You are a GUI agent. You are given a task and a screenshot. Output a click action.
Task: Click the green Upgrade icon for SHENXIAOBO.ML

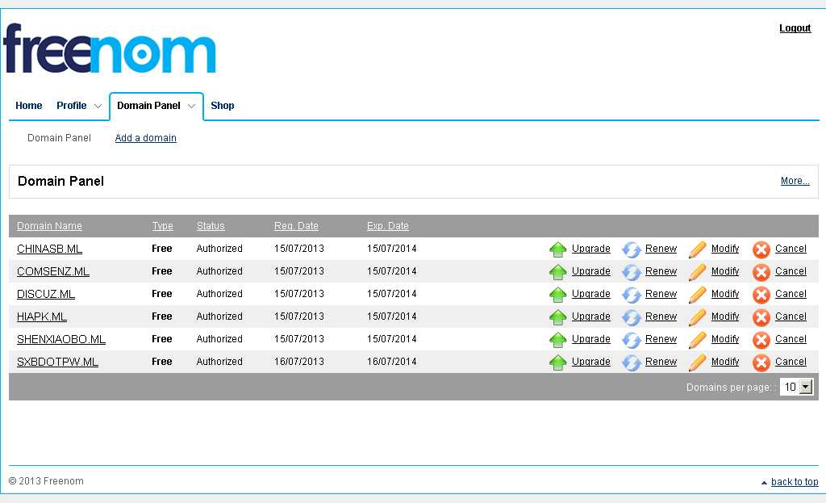coord(557,340)
